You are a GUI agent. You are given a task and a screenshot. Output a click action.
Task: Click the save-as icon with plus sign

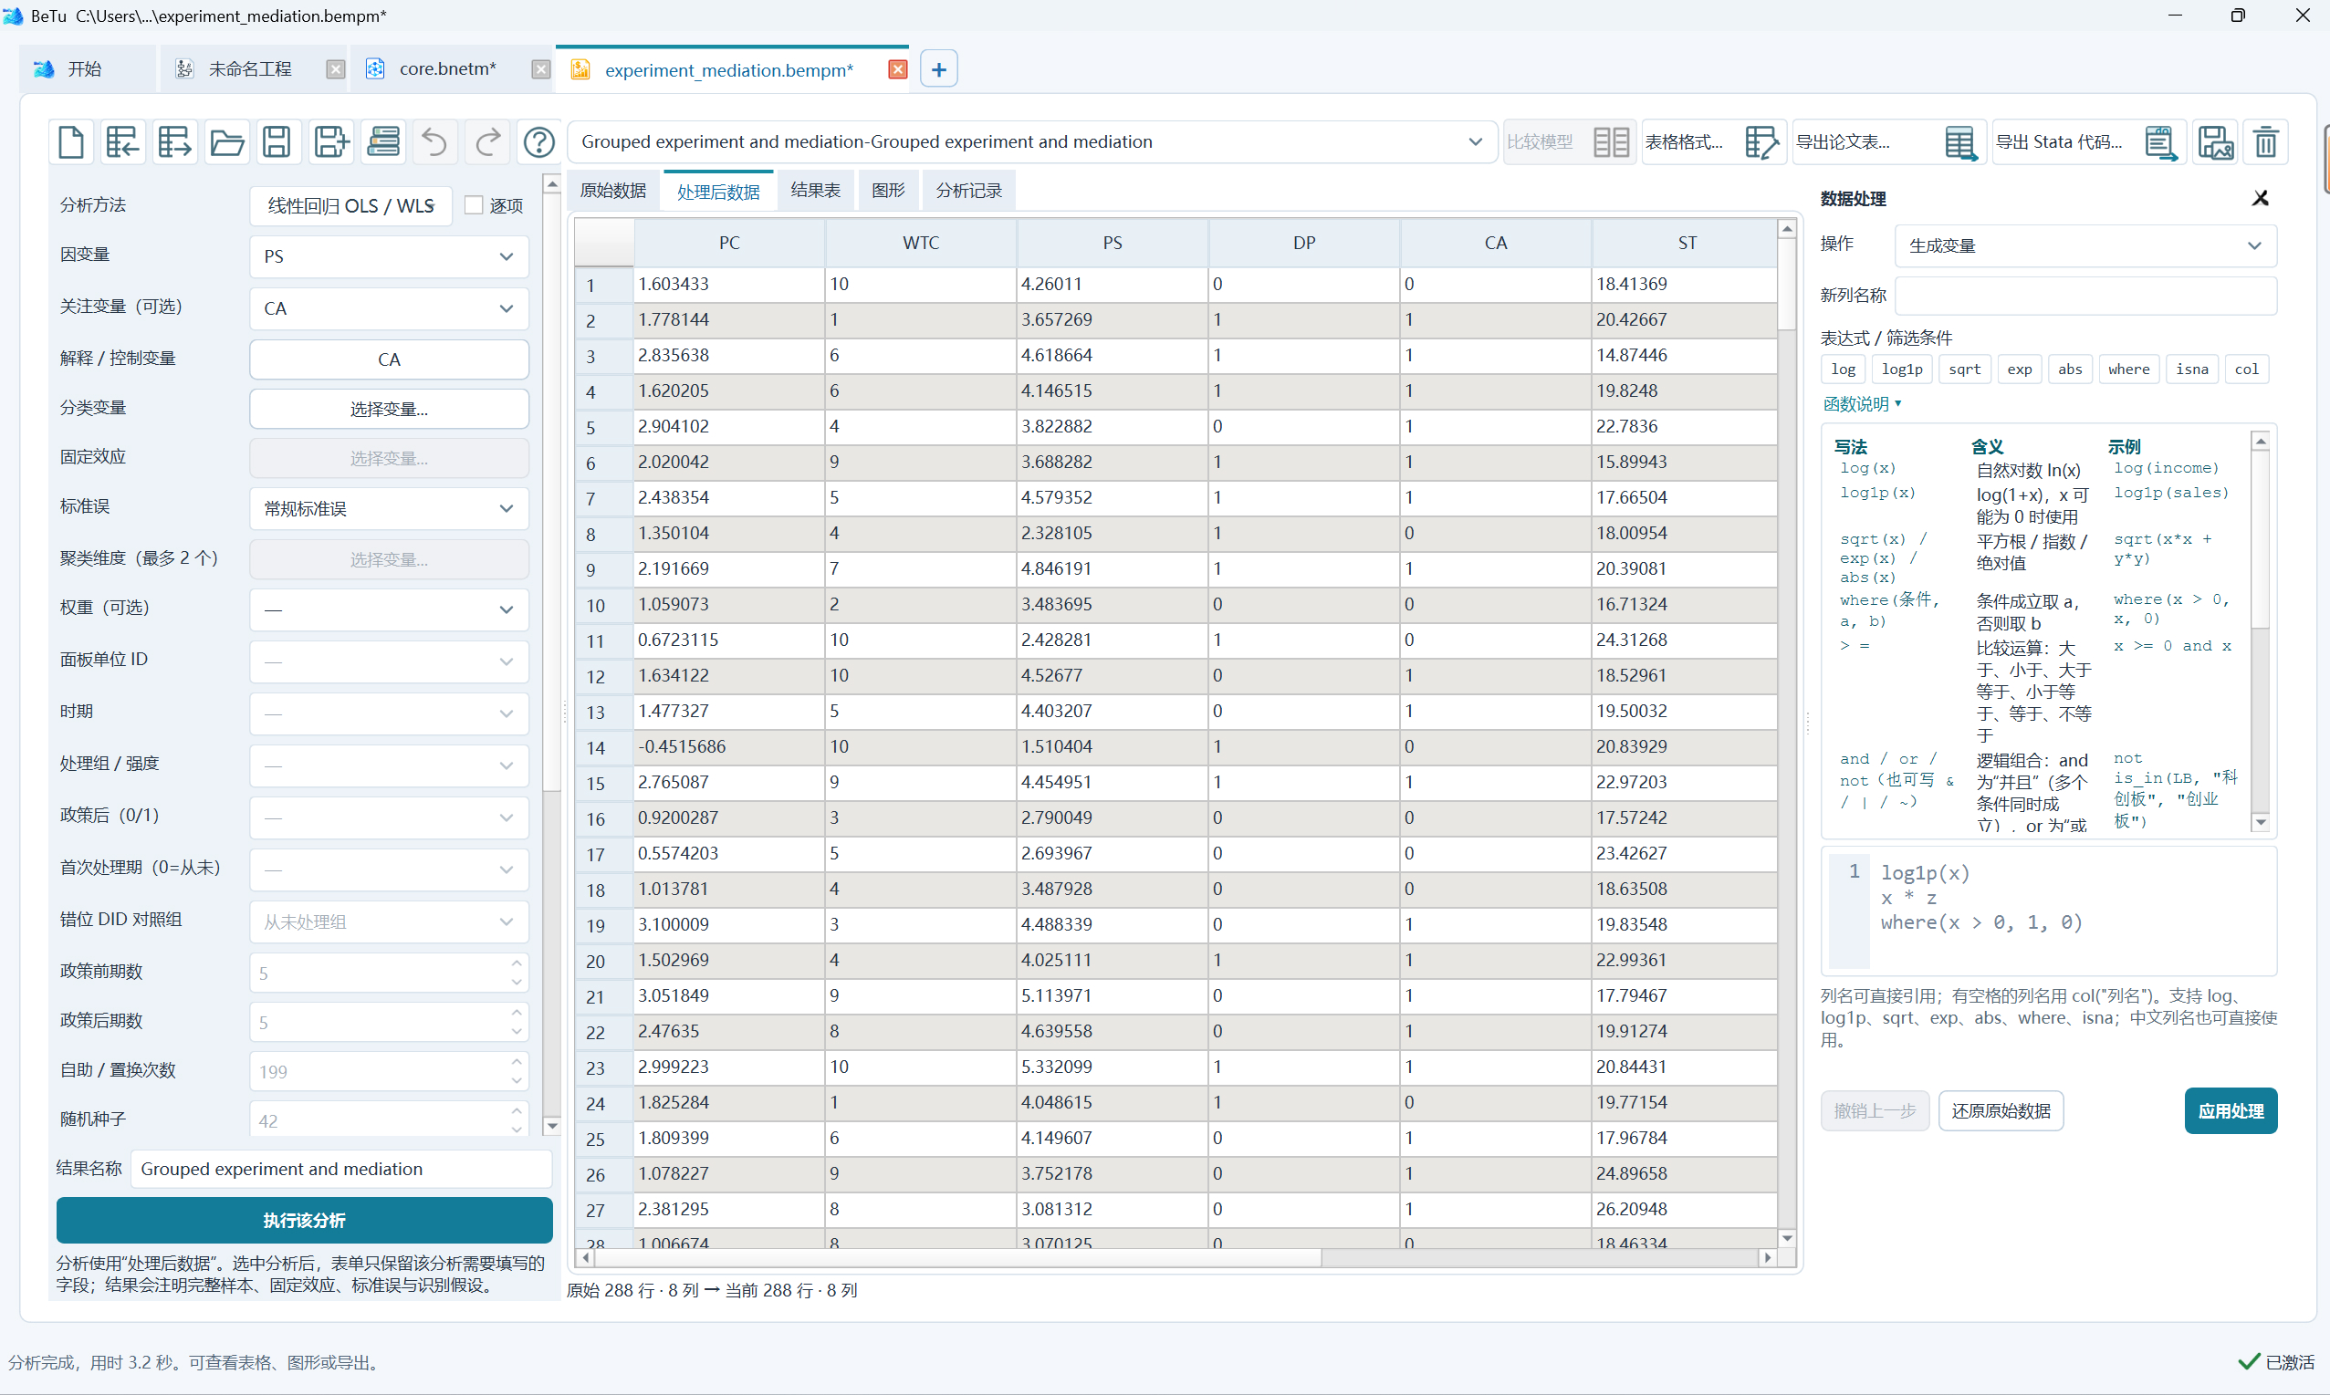tap(330, 142)
